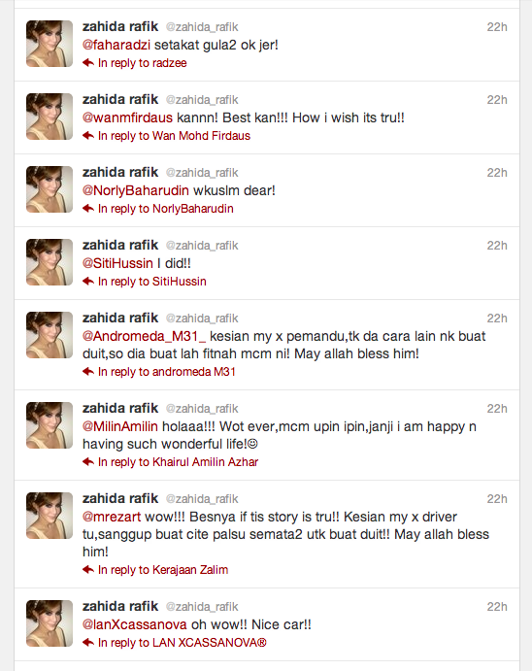
Task: Open the @MilinAmilin mention link
Action: point(120,426)
